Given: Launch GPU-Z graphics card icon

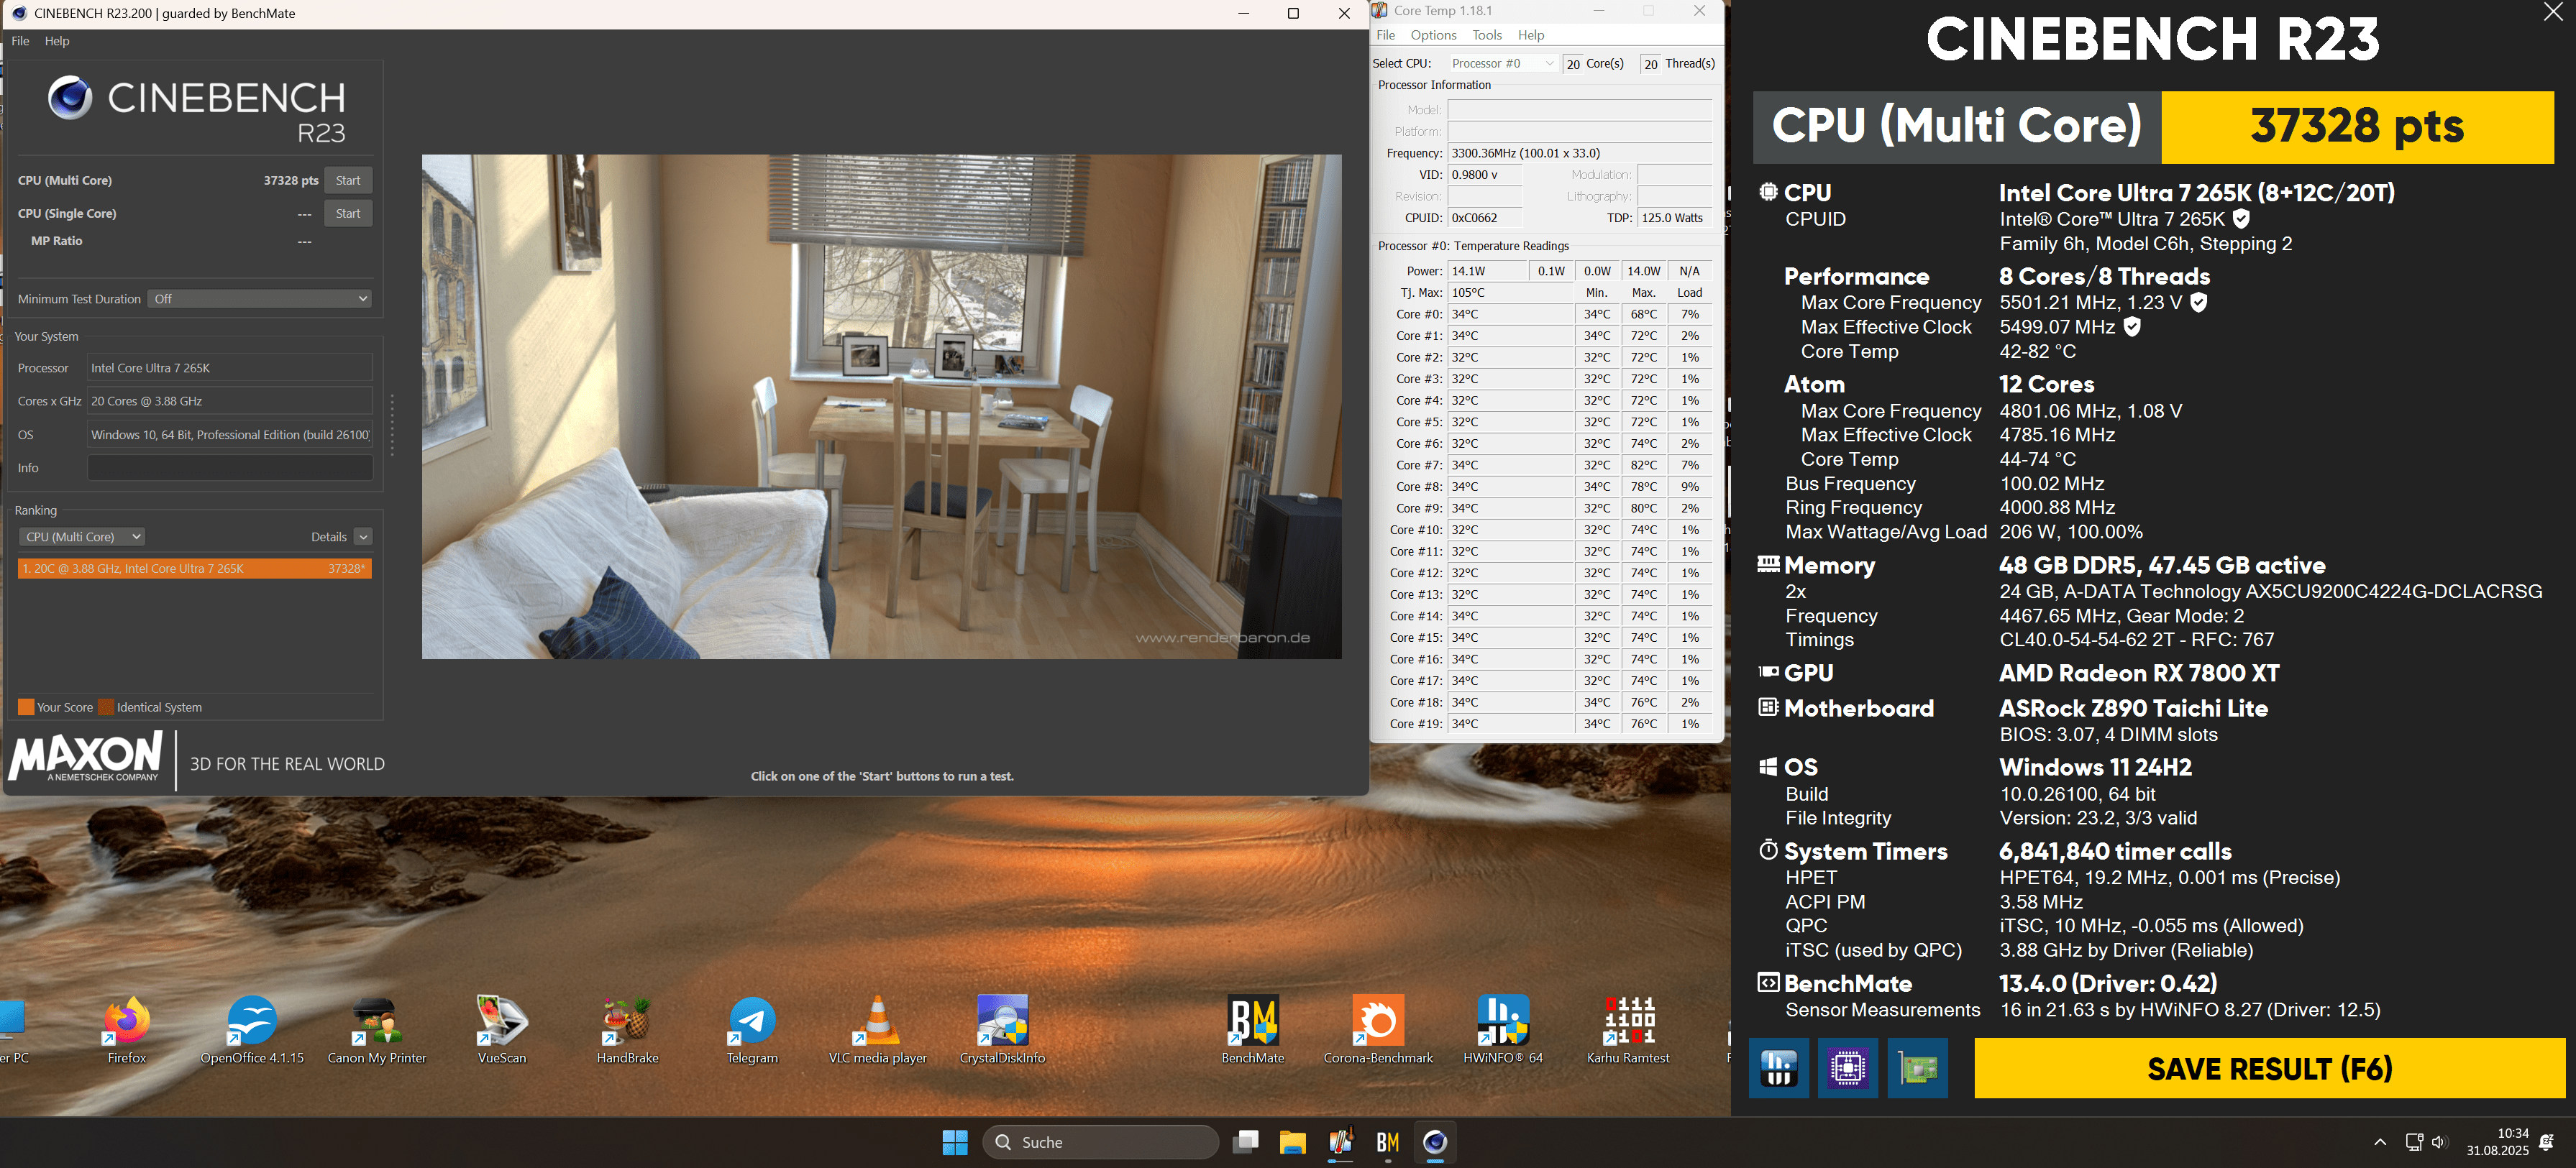Looking at the screenshot, I should point(1917,1068).
